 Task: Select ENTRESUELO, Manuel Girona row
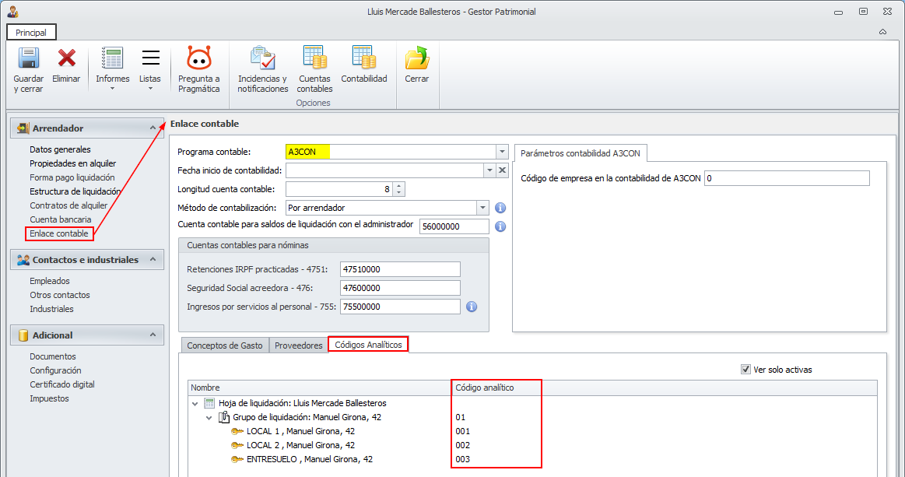click(532, 459)
